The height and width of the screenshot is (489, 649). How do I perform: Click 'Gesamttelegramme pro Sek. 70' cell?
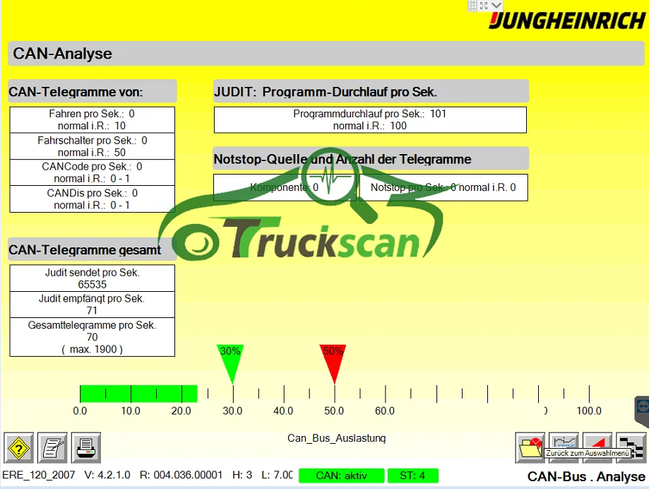pyautogui.click(x=93, y=337)
